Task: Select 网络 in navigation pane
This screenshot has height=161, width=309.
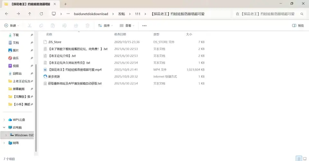Action: 15,143
